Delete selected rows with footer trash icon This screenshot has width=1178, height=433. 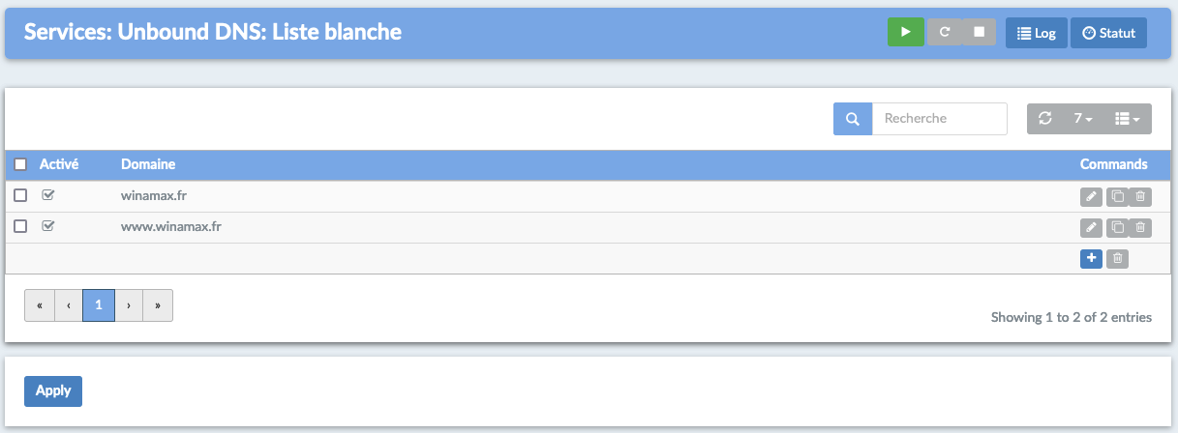click(x=1117, y=258)
